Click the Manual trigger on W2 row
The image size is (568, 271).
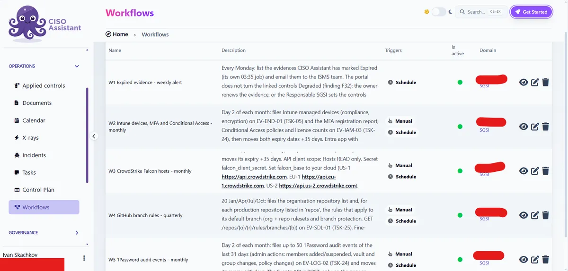tap(400, 121)
